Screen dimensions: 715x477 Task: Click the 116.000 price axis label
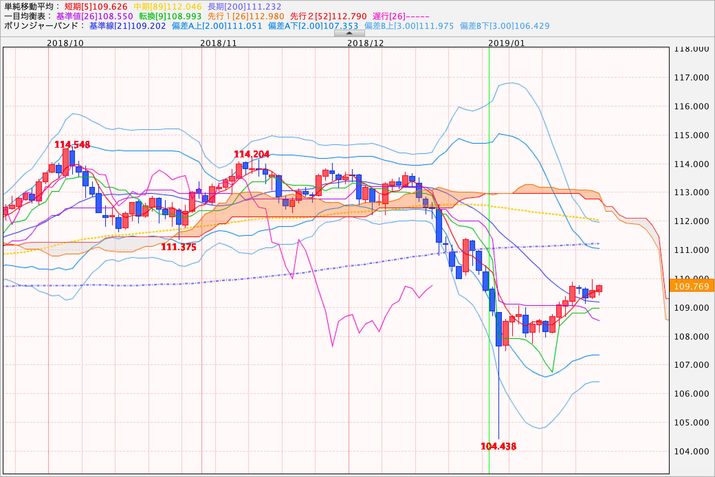(692, 107)
